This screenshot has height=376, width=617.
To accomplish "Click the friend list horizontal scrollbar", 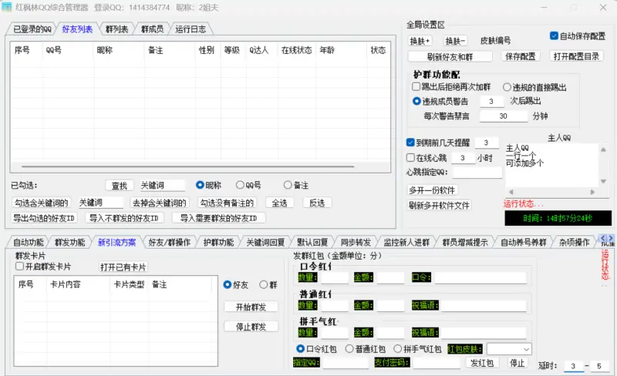I will tap(201, 166).
